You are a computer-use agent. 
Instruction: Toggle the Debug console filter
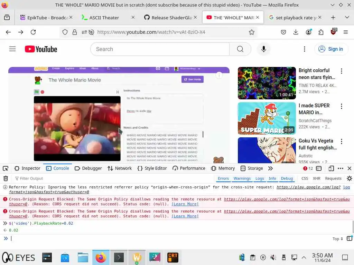tap(287, 178)
